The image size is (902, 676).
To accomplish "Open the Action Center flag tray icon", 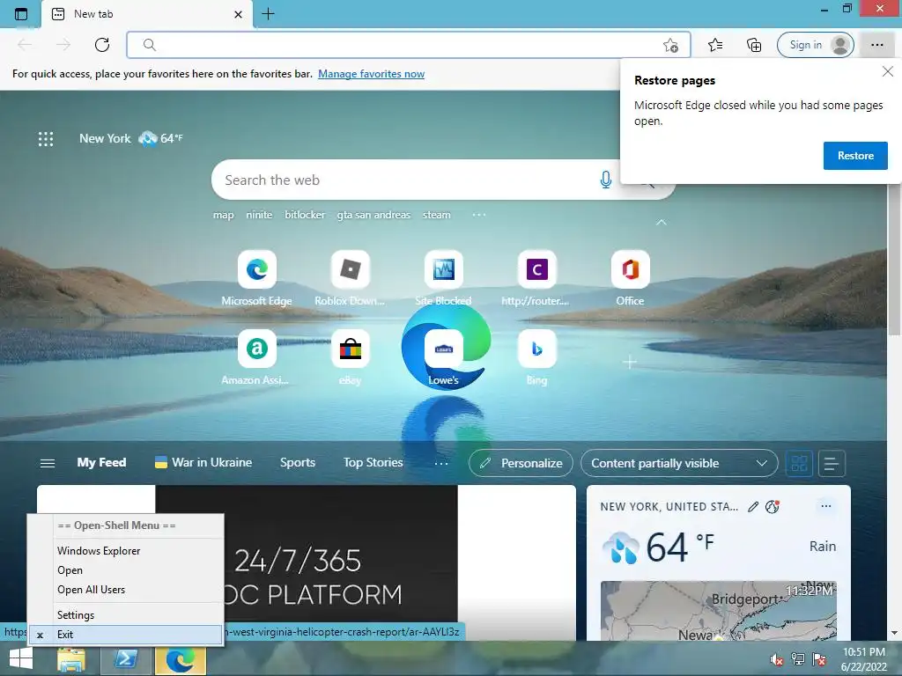I will 819,659.
